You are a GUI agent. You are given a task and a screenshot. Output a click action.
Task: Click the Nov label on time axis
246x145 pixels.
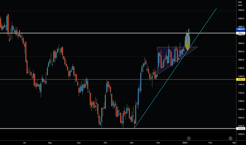(132, 143)
